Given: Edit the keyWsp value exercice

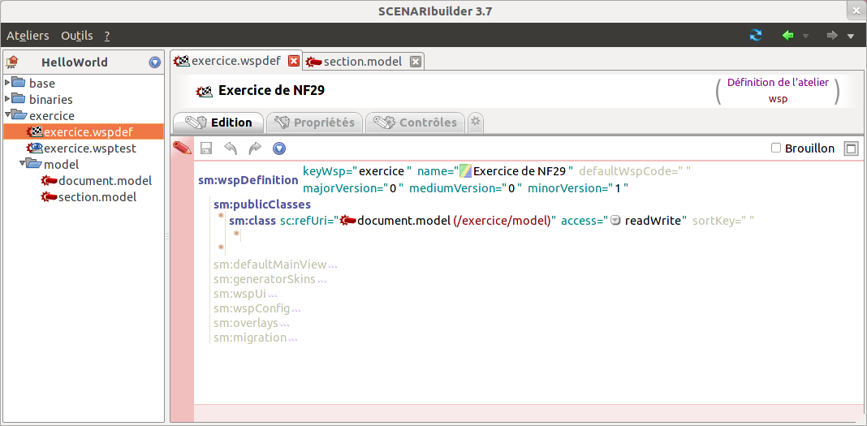Looking at the screenshot, I should (383, 170).
